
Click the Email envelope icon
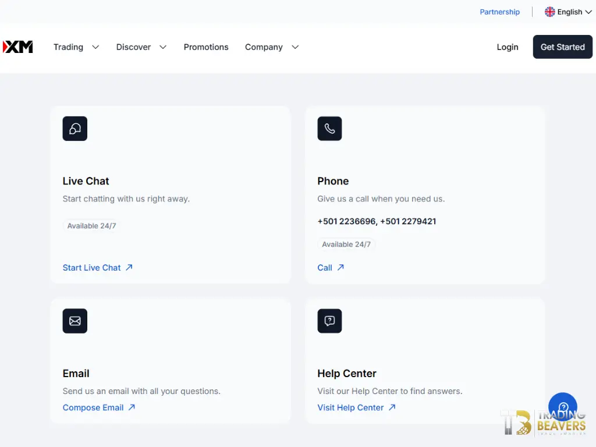tap(75, 321)
